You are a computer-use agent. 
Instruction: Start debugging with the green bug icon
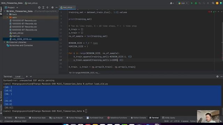coord(196,3)
